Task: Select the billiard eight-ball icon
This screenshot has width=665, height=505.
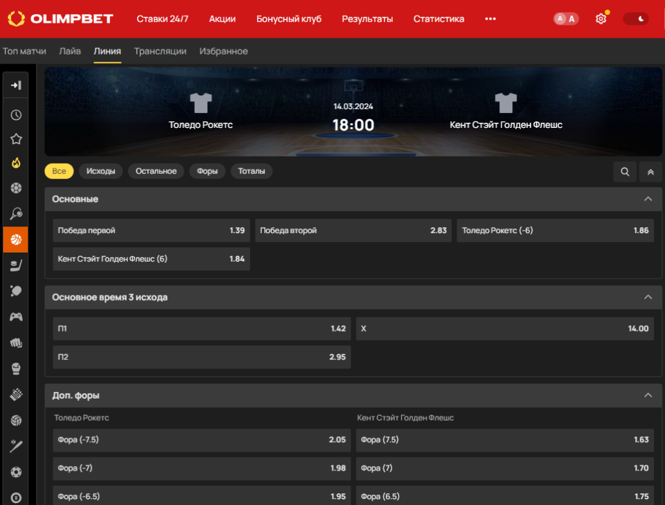Action: 16,497
